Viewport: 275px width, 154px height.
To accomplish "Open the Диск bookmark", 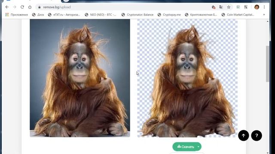I will coord(38,15).
